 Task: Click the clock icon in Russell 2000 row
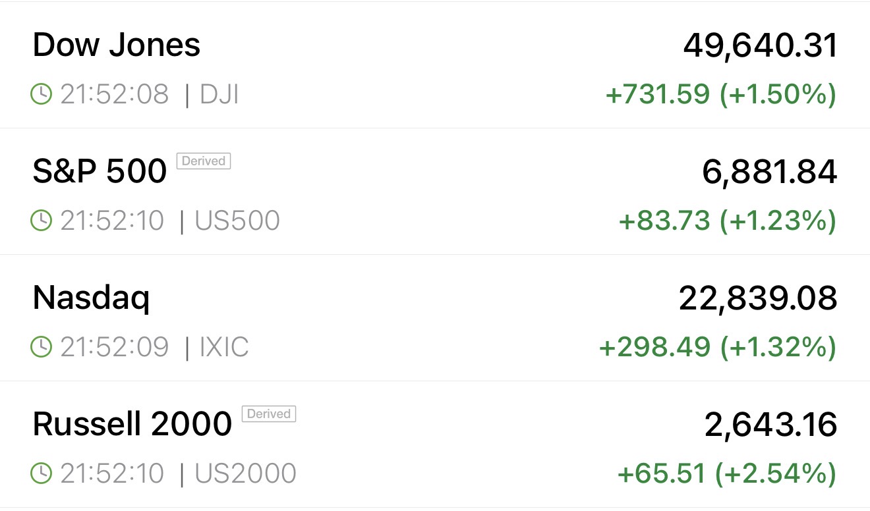(41, 473)
